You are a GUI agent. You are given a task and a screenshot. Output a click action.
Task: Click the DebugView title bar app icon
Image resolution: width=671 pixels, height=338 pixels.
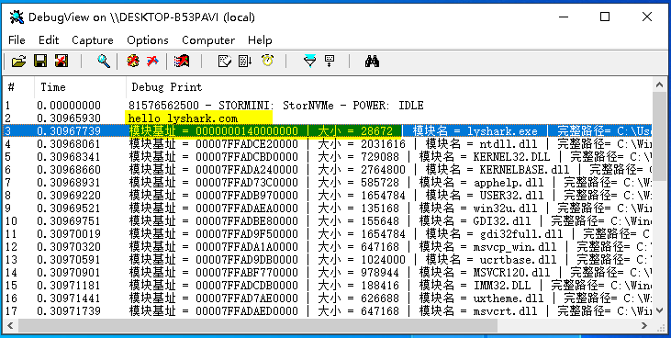point(17,17)
